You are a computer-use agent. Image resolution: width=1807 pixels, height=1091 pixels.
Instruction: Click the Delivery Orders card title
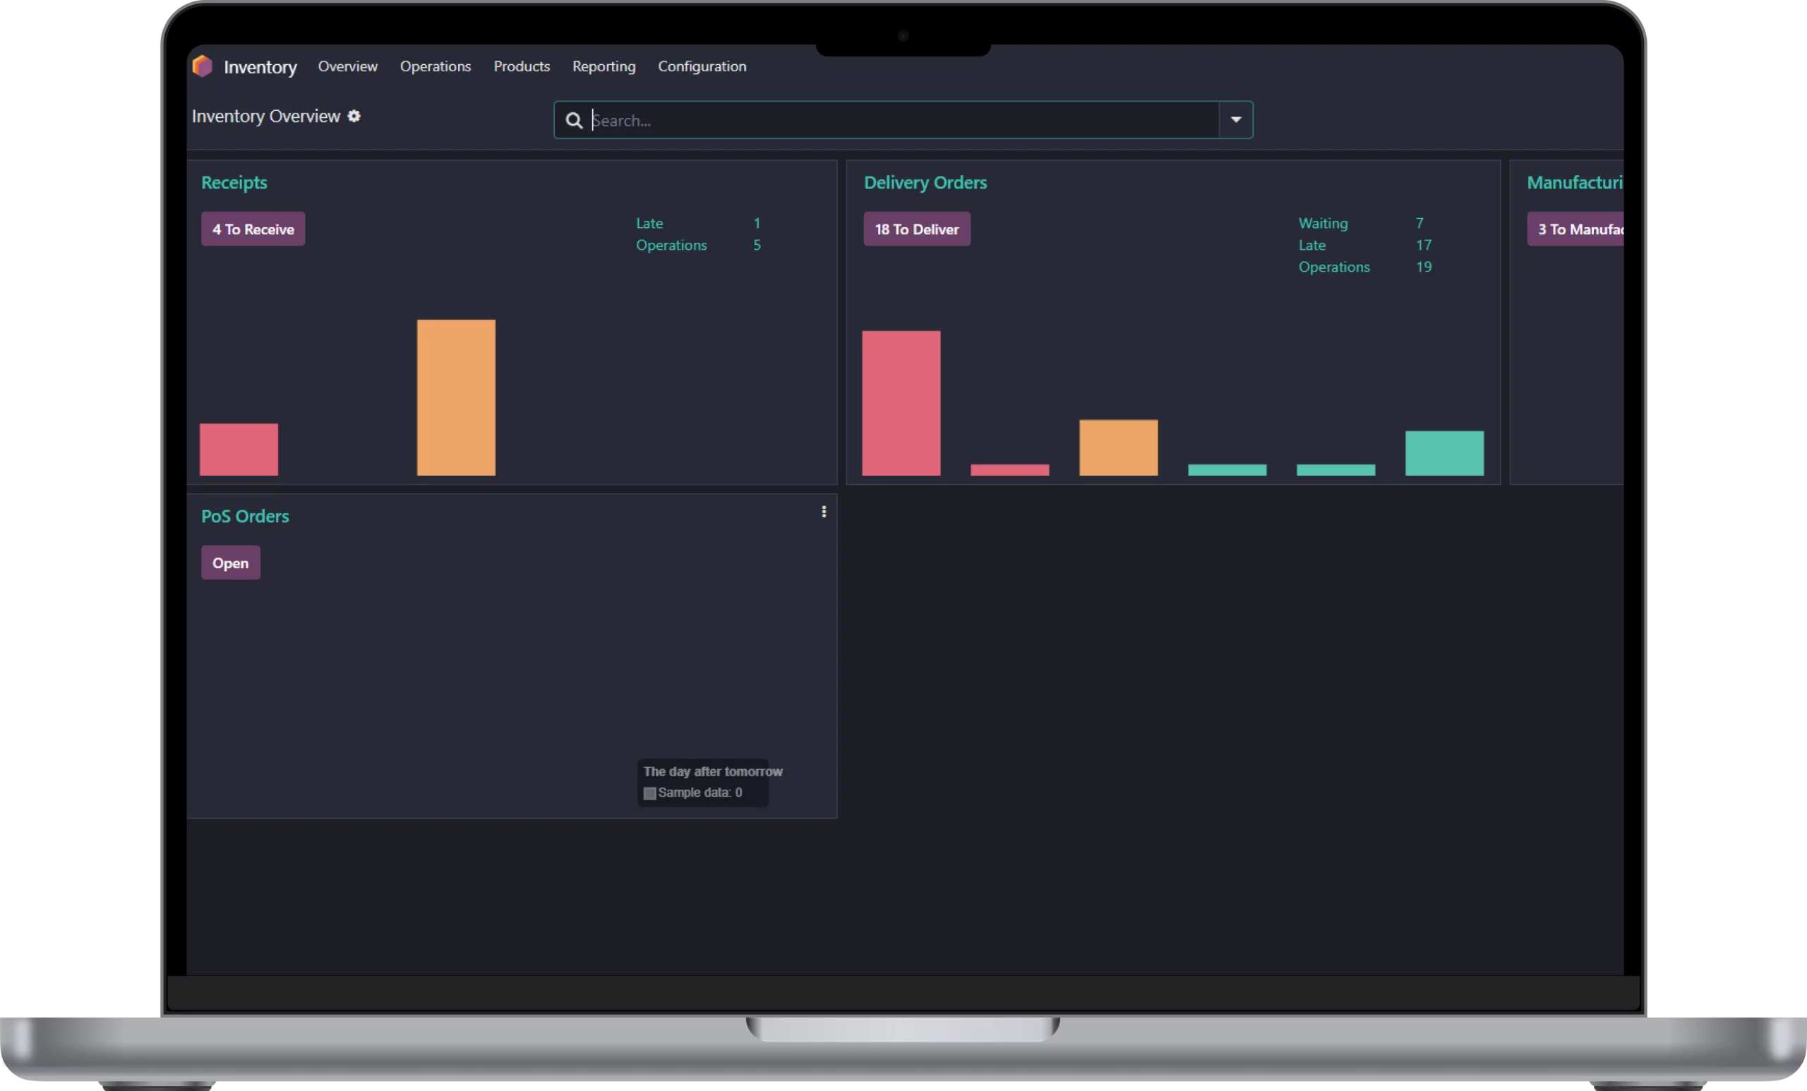(x=925, y=183)
